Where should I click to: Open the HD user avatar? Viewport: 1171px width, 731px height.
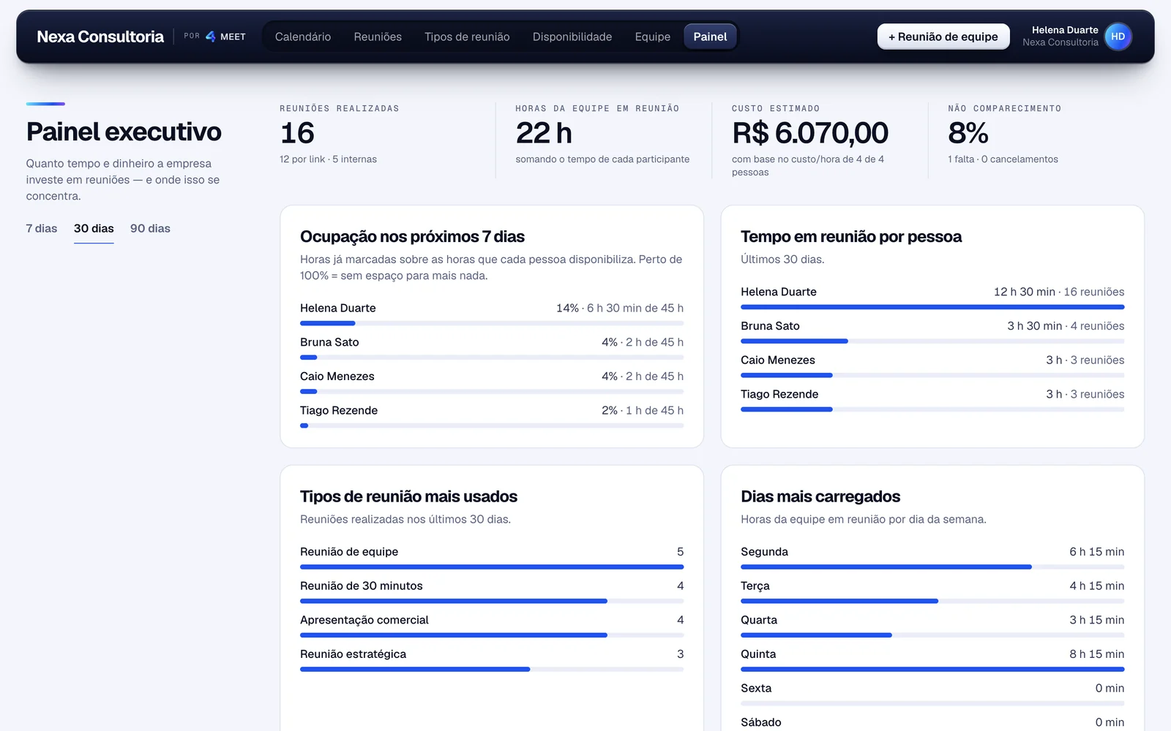[1118, 37]
